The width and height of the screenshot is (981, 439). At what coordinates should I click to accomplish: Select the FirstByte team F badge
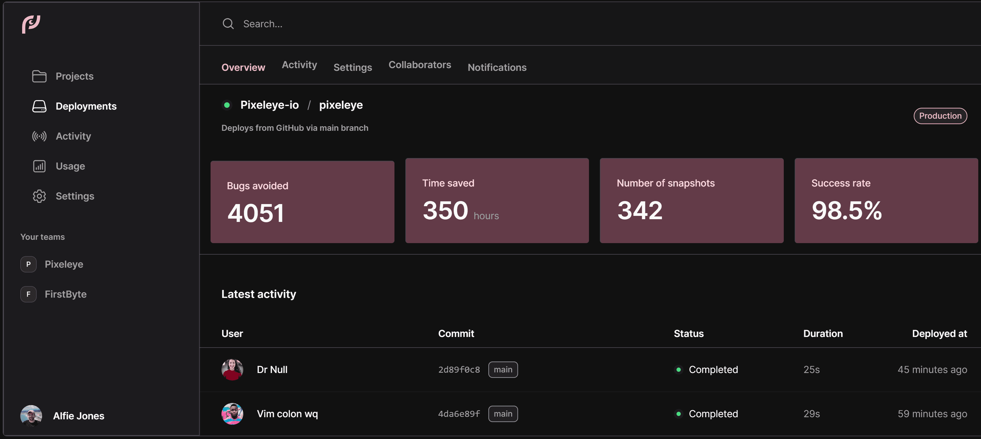(x=28, y=294)
